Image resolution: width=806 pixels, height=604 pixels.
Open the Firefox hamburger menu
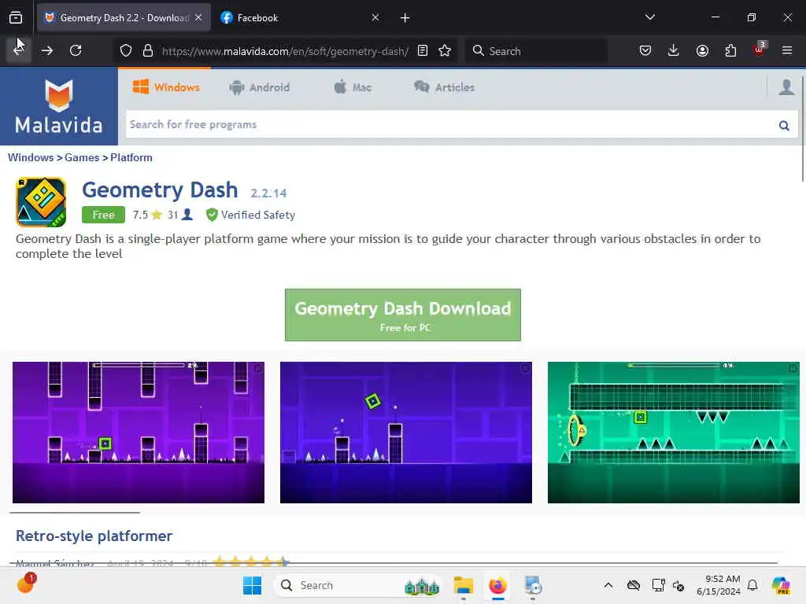coord(787,50)
